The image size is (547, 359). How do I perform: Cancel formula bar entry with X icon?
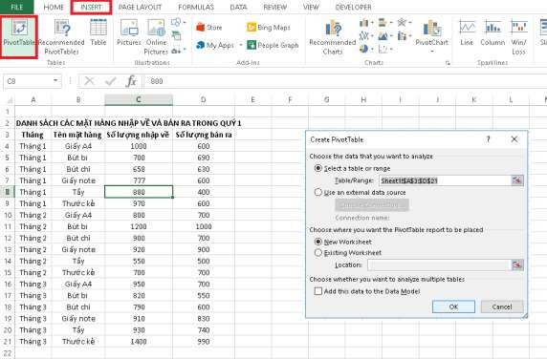click(89, 81)
